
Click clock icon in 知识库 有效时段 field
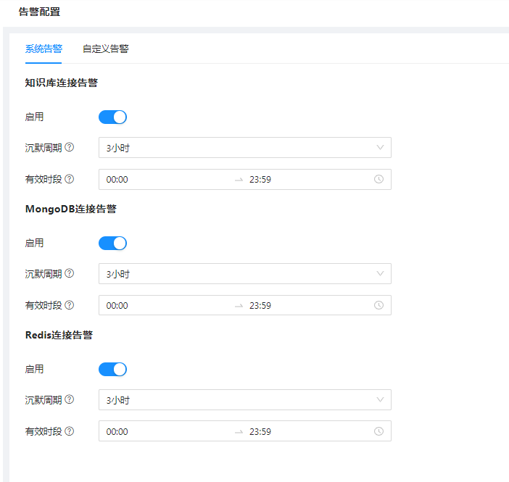tap(378, 179)
